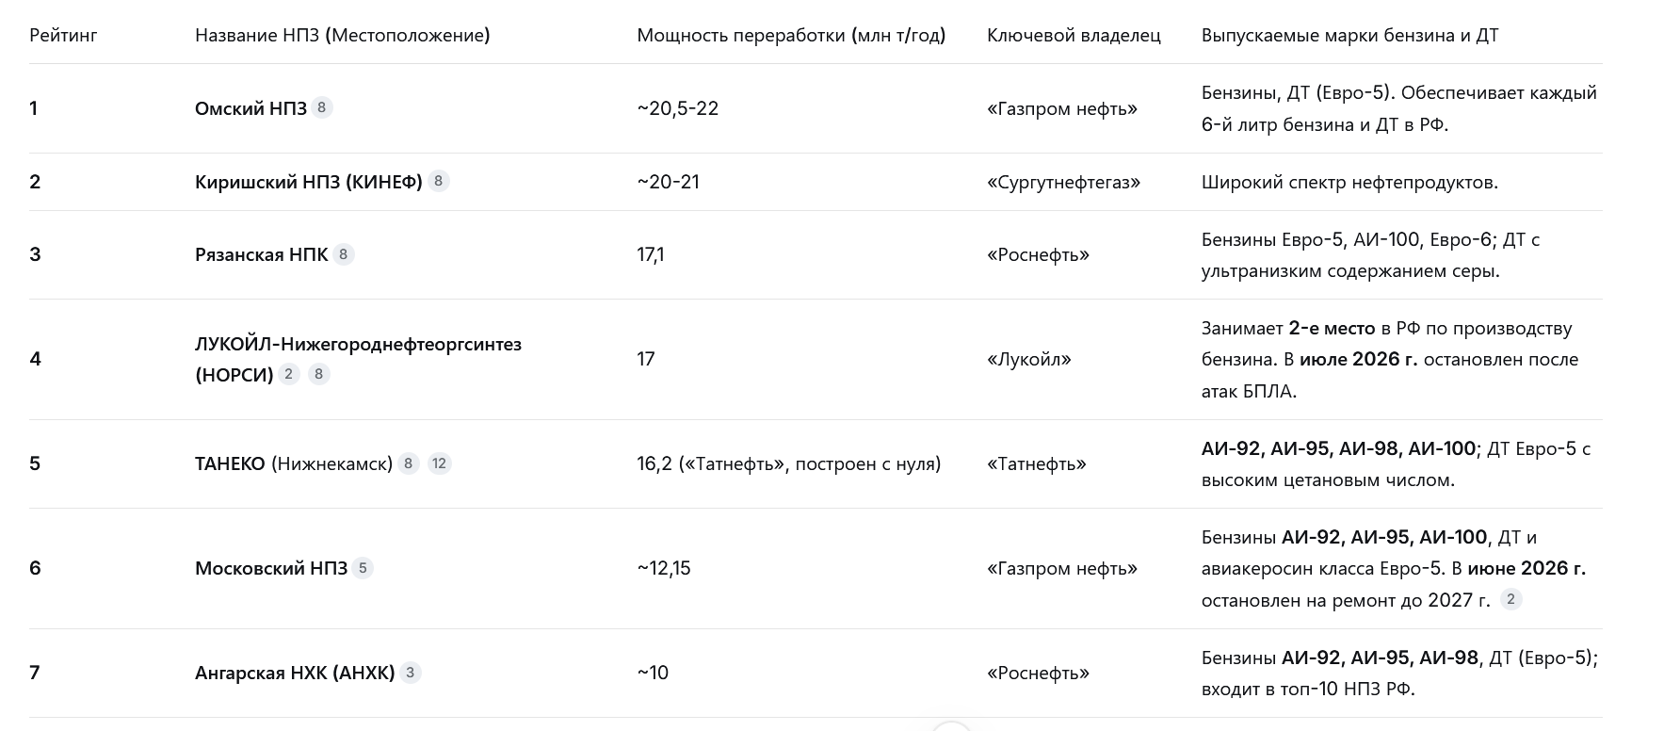Image resolution: width=1680 pixels, height=731 pixels.
Task: Select the 'Мощность переработки (млн т/год)' header
Action: pos(791,36)
